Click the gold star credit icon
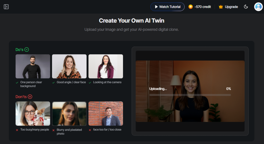 (191, 7)
